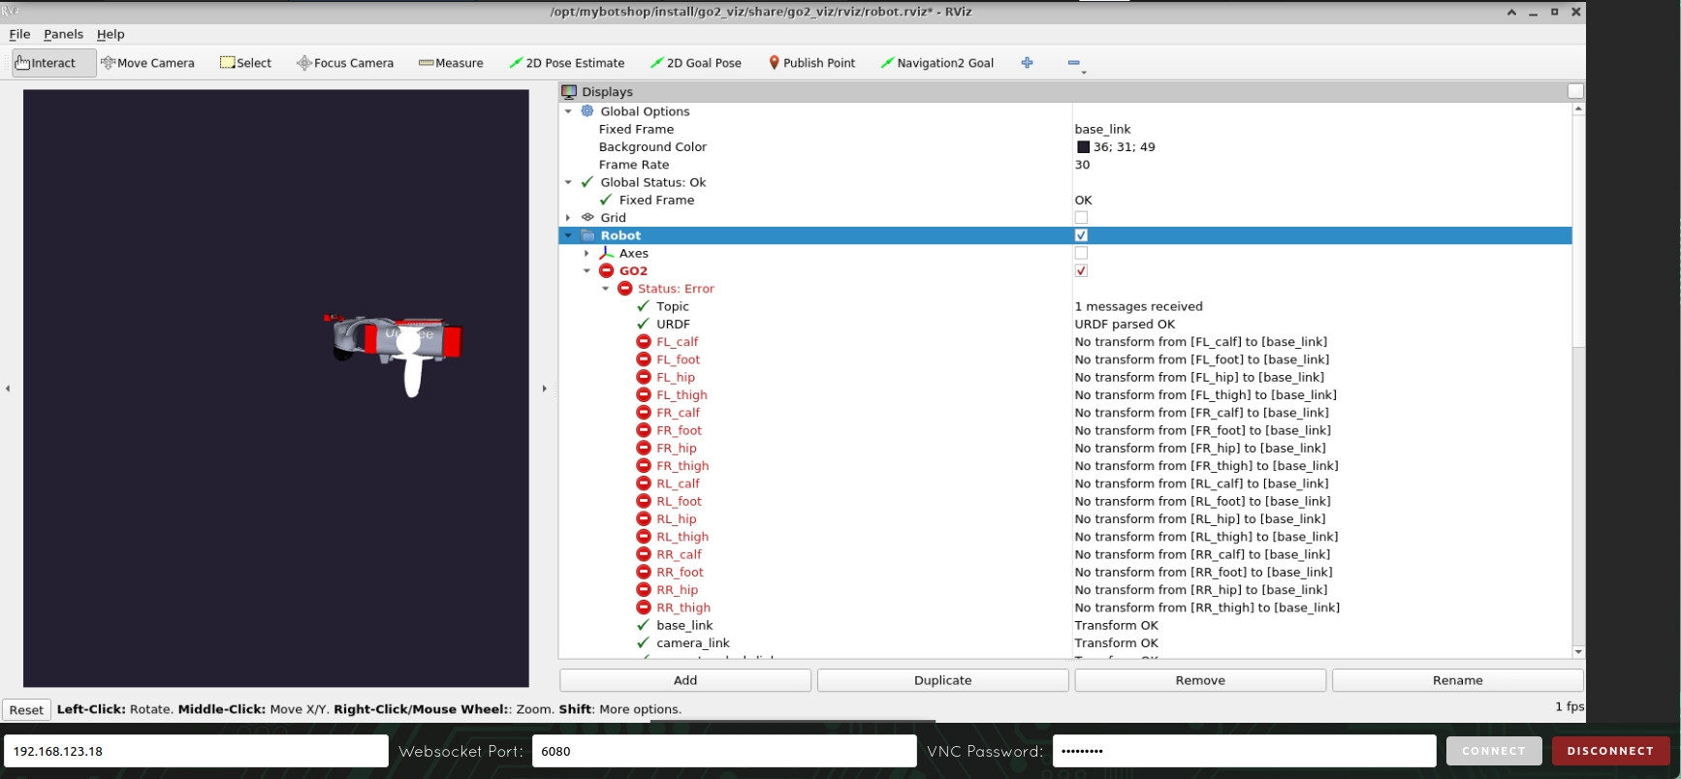Open the File menu
The width and height of the screenshot is (1681, 779).
tap(19, 34)
